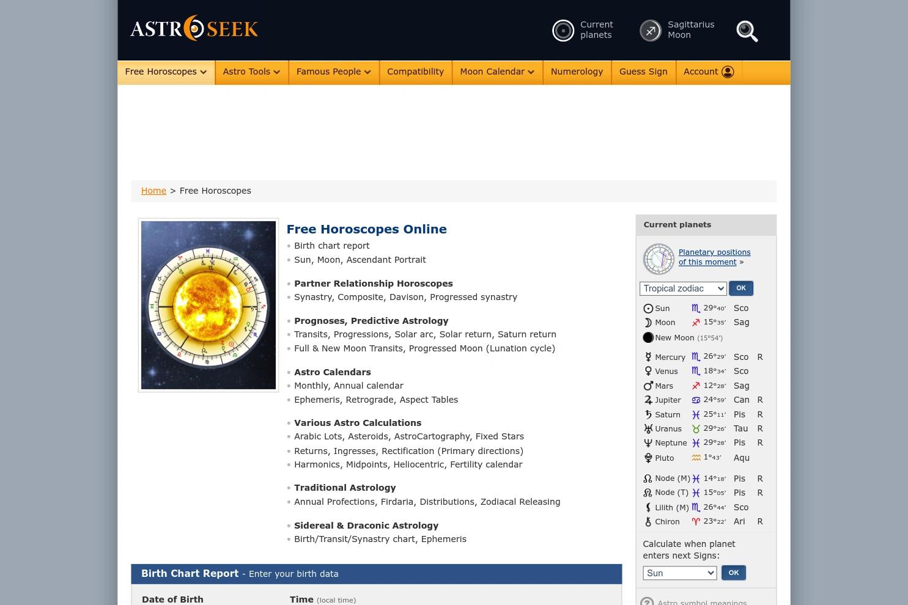Click the sun horoscope chart image

[209, 305]
